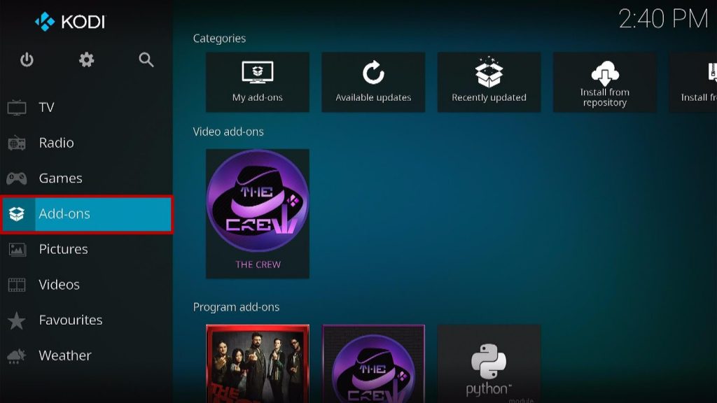Open the Weather section

click(x=86, y=355)
